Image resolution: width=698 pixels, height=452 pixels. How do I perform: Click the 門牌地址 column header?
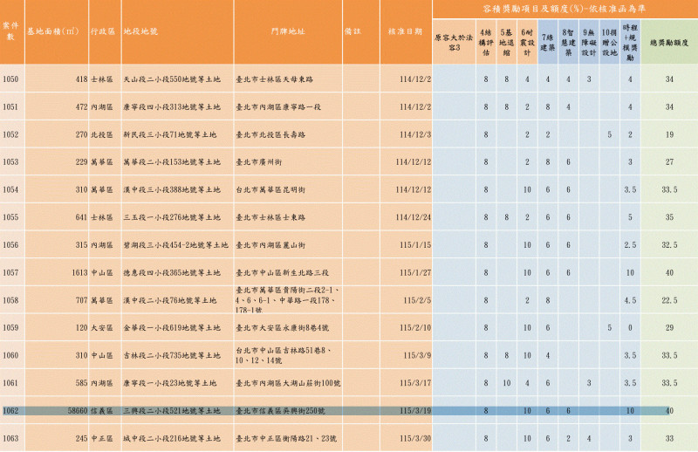point(288,31)
